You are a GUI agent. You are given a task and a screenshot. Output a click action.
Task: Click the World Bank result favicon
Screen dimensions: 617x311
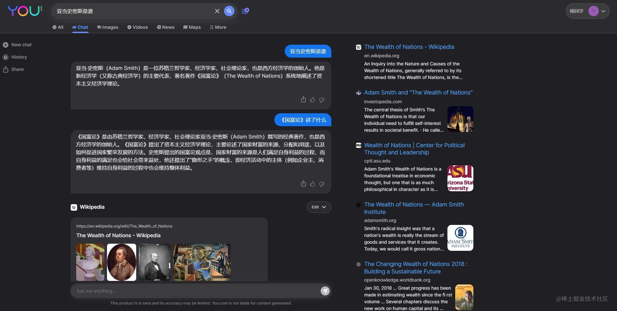[359, 264]
